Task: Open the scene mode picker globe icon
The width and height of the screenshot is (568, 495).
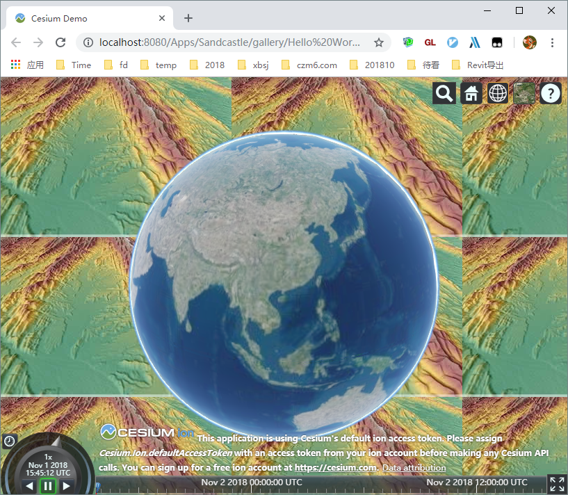Action: (x=498, y=93)
